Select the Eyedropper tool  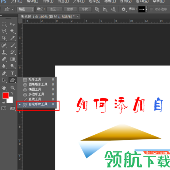12,38
